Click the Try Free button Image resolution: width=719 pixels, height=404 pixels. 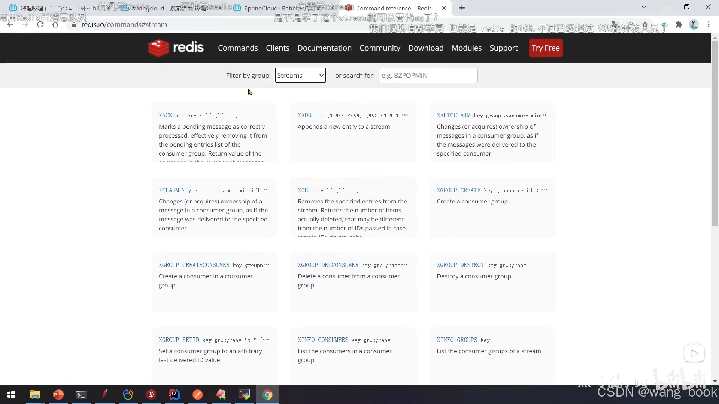pyautogui.click(x=546, y=48)
